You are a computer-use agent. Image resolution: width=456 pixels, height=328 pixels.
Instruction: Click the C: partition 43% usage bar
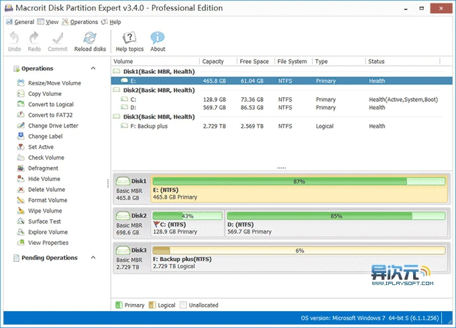pos(188,216)
